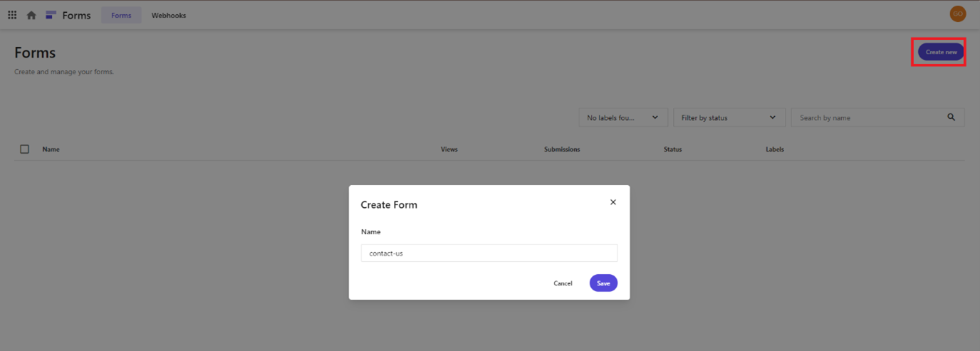Close the Create Form dialog with X
The height and width of the screenshot is (351, 980).
click(612, 202)
